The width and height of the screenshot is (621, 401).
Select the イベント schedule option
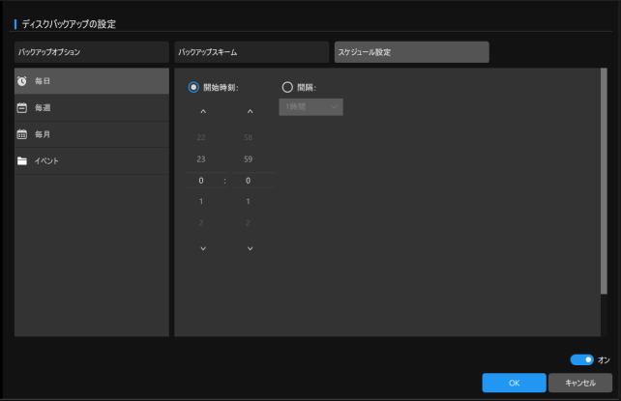(x=92, y=161)
